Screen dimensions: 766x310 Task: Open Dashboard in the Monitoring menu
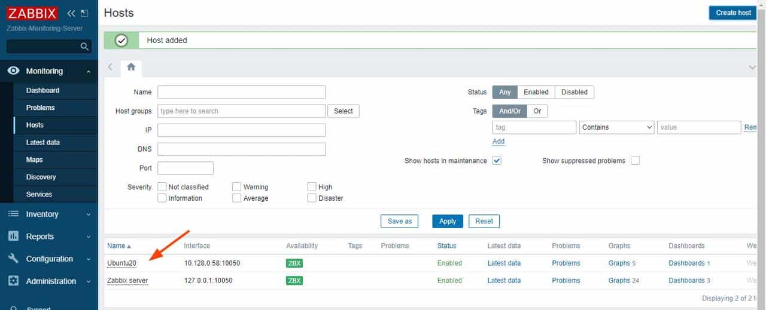click(42, 90)
